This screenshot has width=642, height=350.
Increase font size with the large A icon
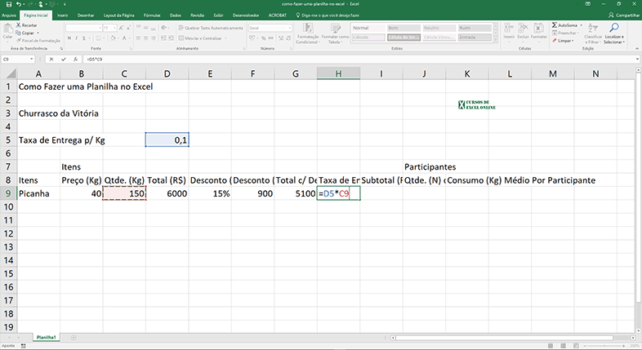point(121,28)
